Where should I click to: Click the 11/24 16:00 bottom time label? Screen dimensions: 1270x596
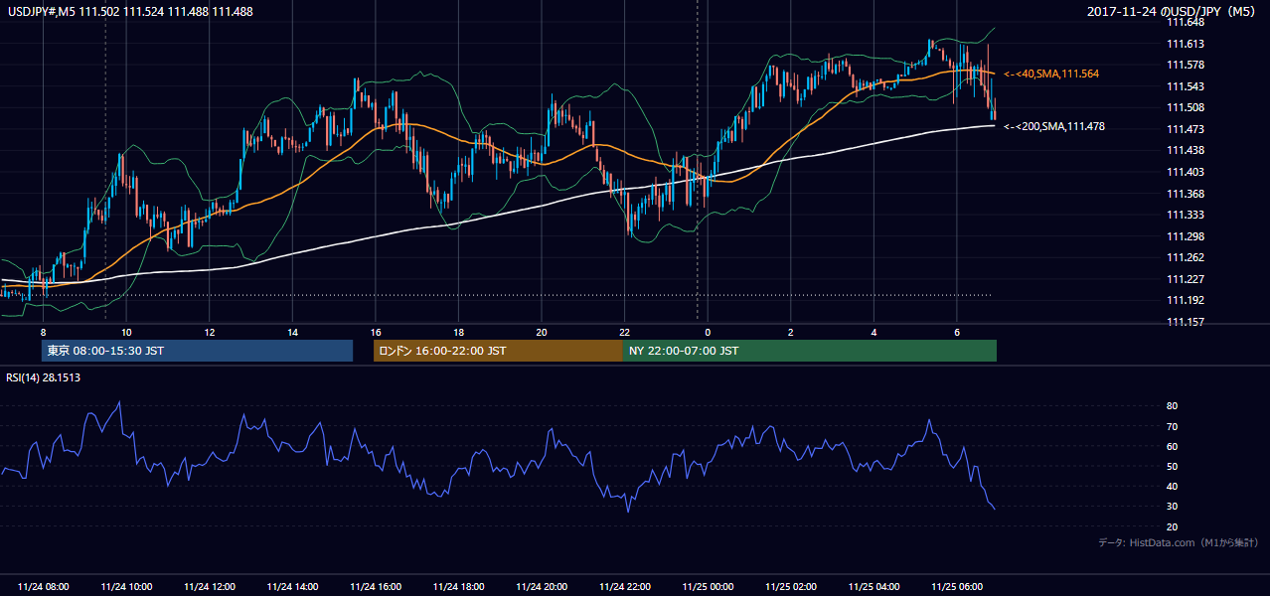375,587
